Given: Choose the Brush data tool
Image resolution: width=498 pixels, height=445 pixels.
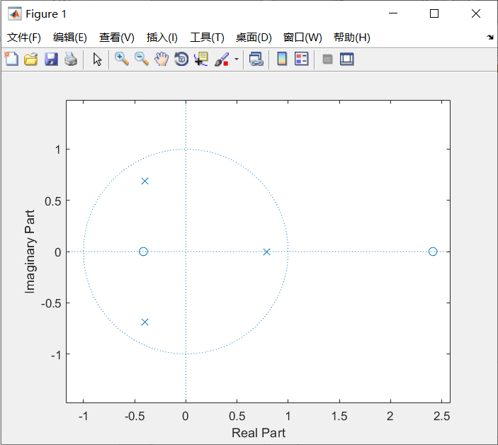Looking at the screenshot, I should click(x=222, y=59).
